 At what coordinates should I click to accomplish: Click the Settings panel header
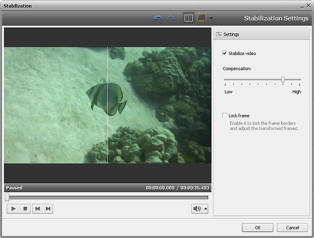[x=261, y=34]
